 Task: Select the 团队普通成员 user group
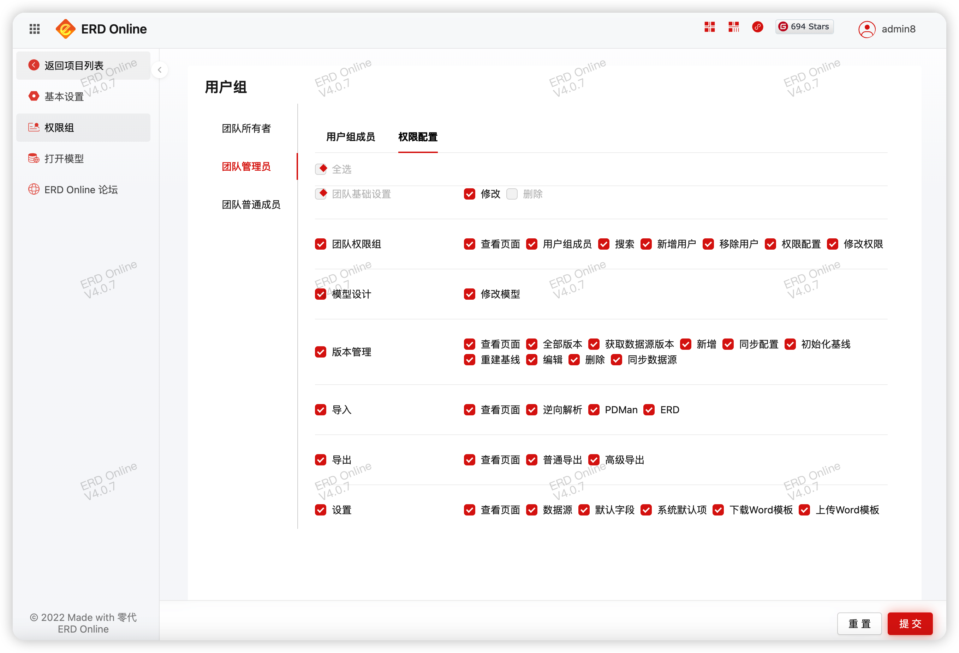(x=251, y=205)
